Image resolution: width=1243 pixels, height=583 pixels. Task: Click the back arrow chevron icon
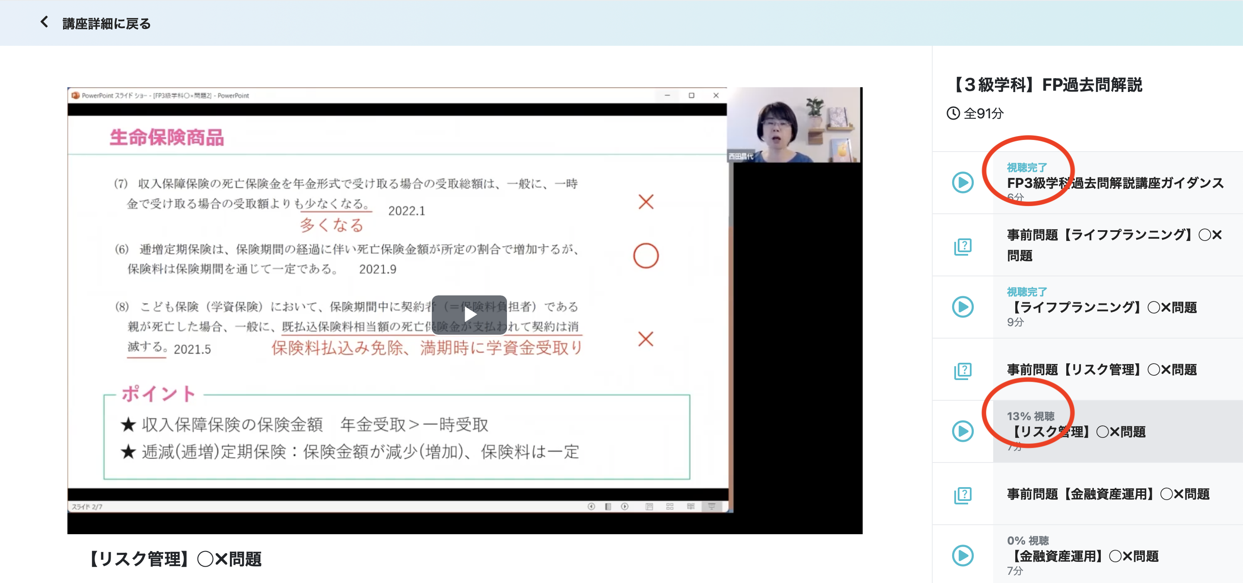click(45, 22)
